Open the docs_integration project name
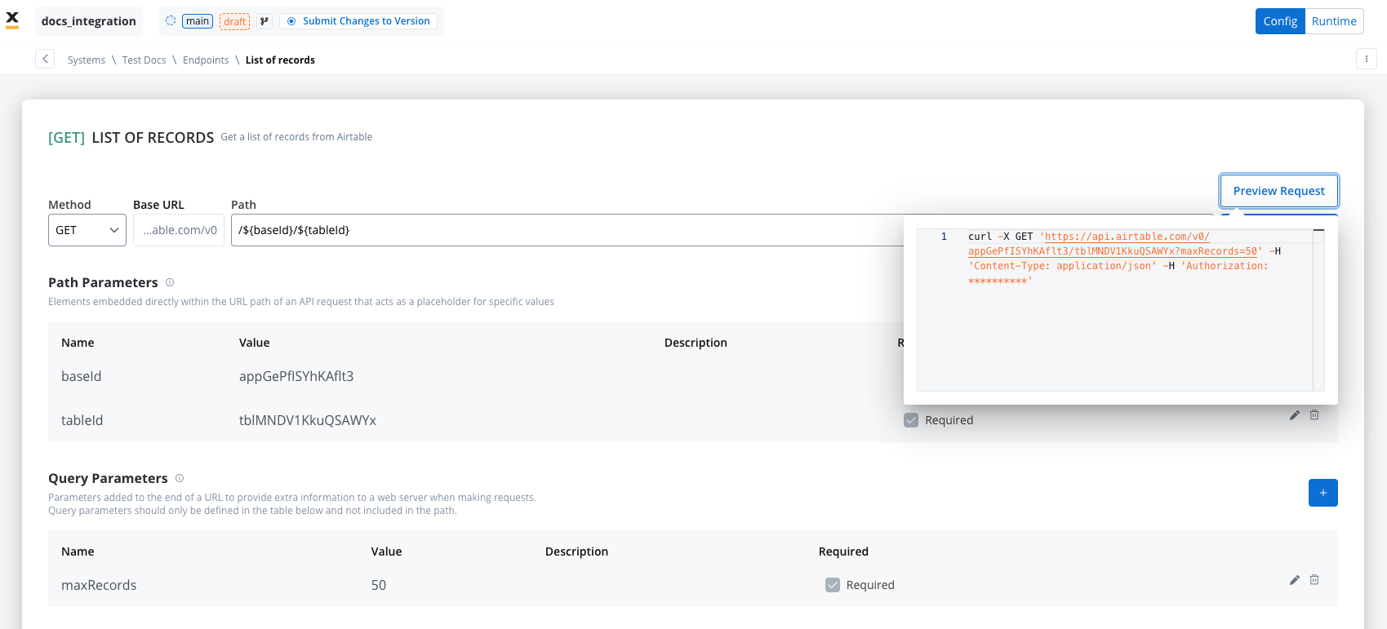The width and height of the screenshot is (1387, 629). tap(89, 21)
